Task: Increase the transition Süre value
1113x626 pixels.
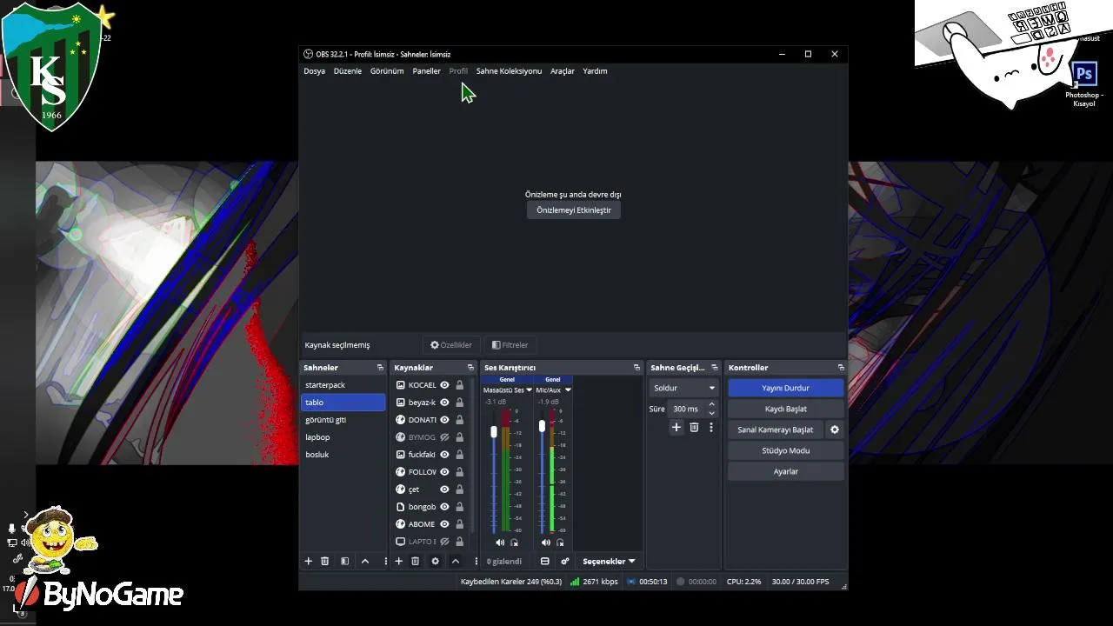Action: click(x=712, y=404)
